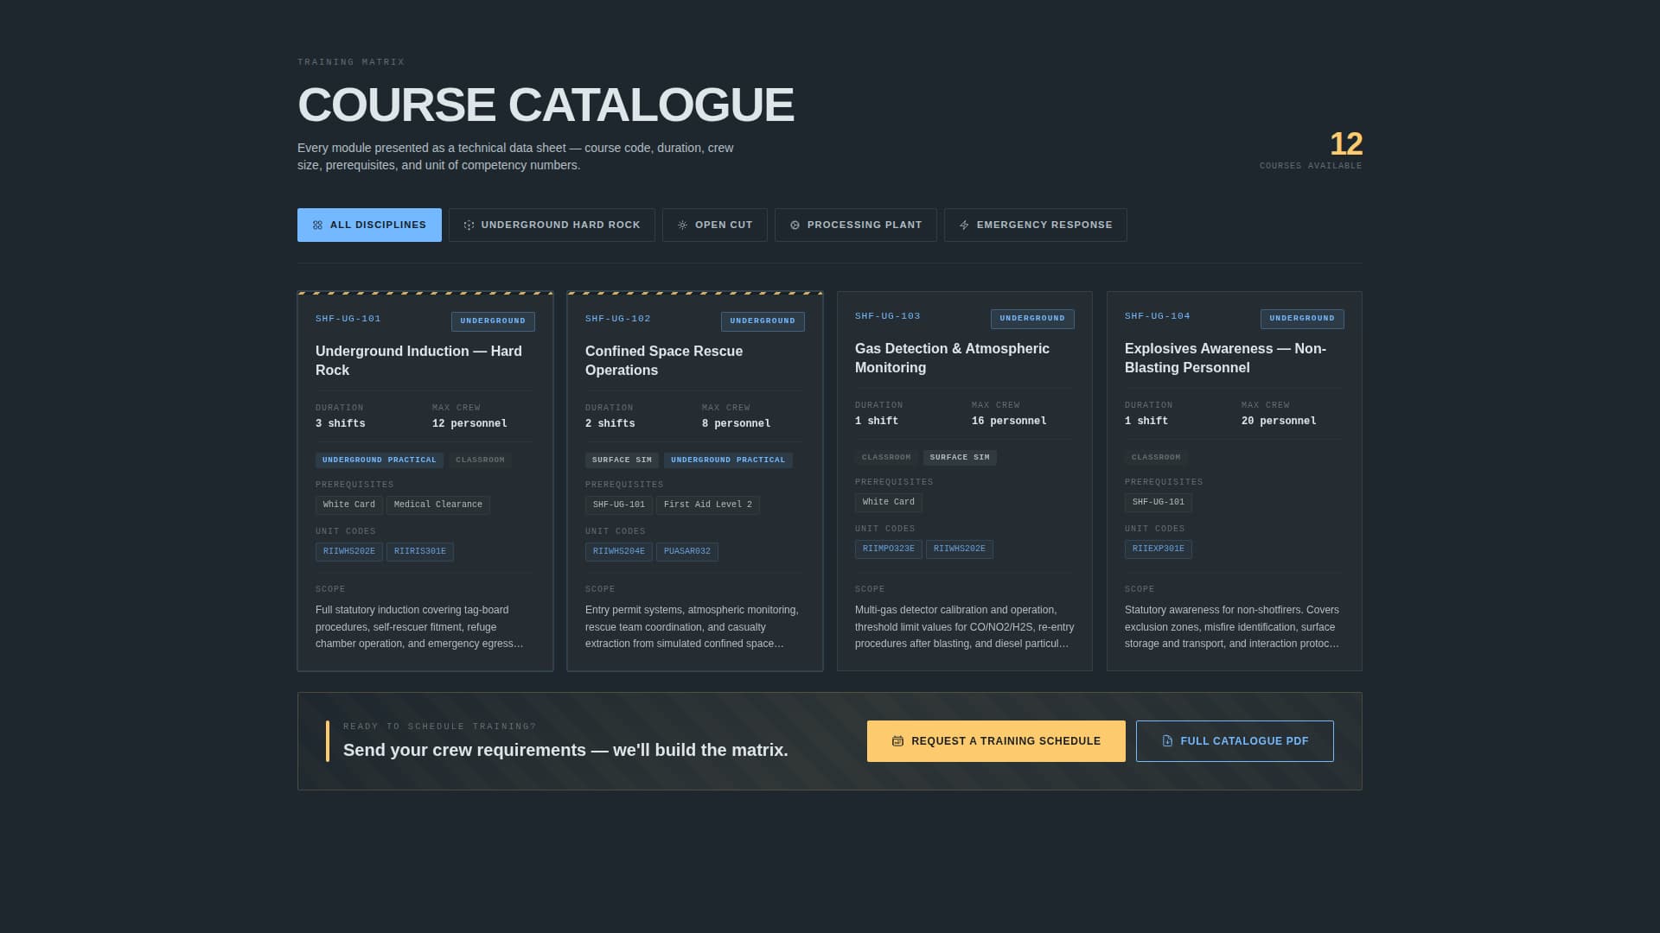Click First Aid Level 2 prerequisite
Screen dimensions: 1660x933
point(708,505)
